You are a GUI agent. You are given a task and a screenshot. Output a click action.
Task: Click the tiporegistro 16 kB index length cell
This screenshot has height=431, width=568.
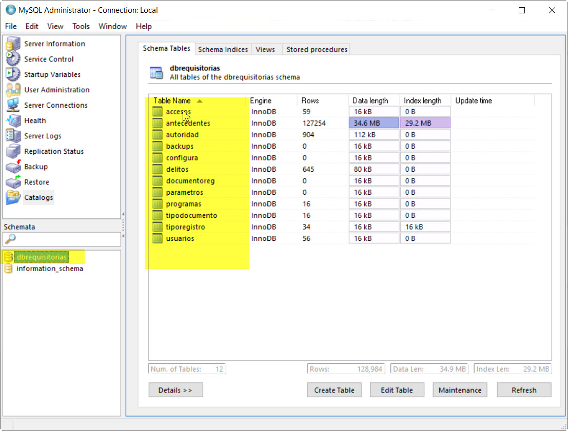point(425,227)
